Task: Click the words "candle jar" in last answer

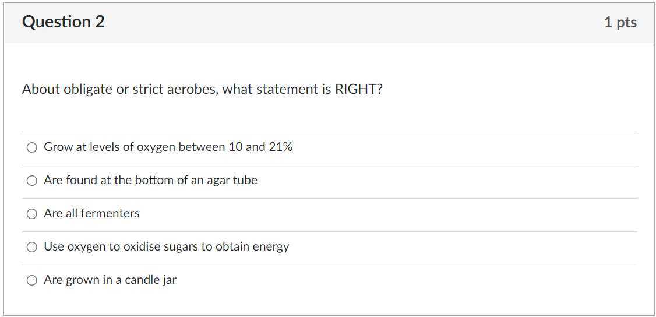Action: (151, 280)
